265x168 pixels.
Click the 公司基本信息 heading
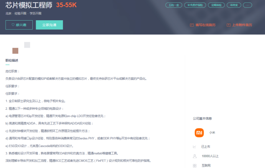click(x=202, y=118)
